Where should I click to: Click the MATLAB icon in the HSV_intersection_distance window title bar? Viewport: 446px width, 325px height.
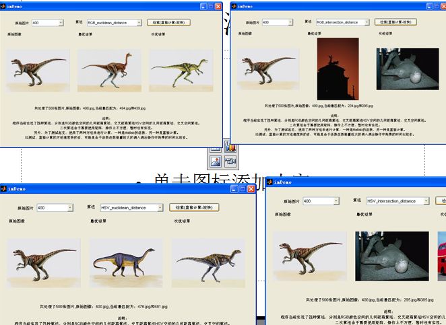click(x=269, y=182)
